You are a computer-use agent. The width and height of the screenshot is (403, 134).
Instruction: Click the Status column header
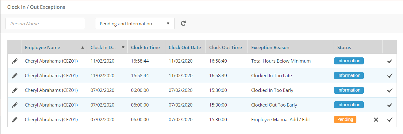click(x=344, y=47)
